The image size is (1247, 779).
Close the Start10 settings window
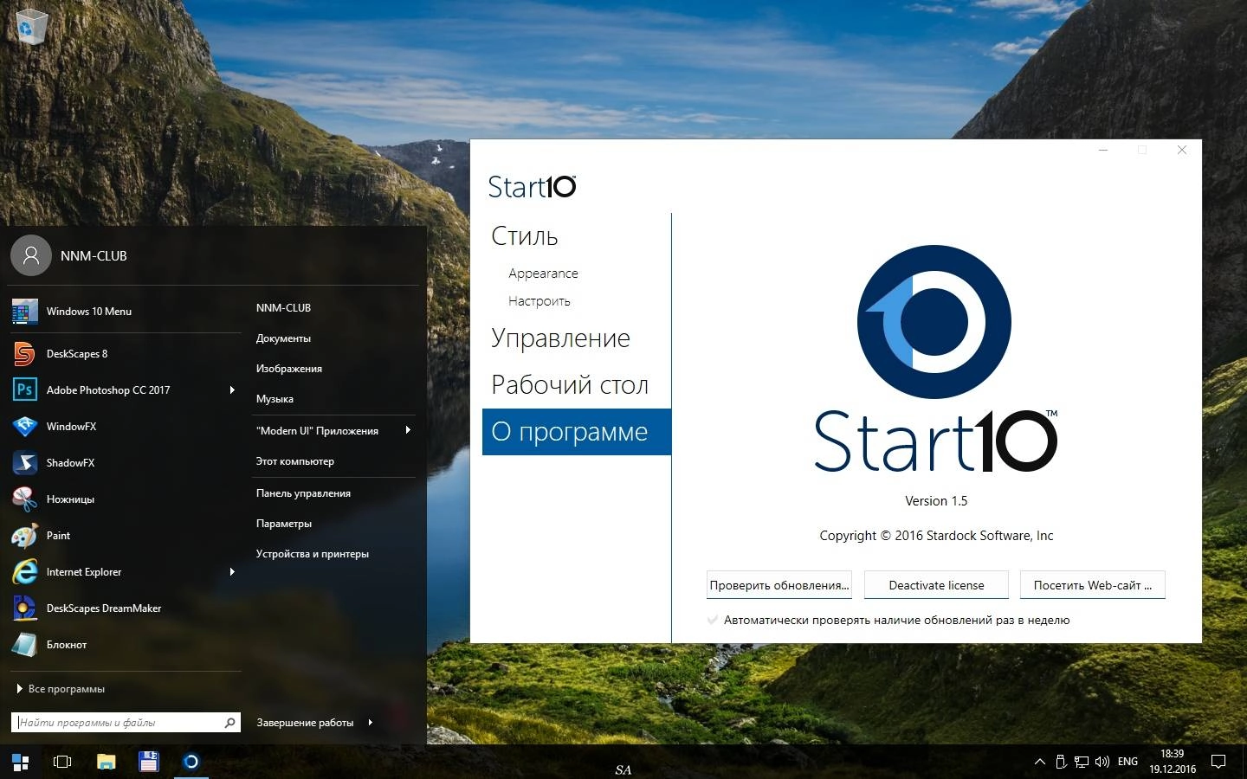click(1181, 150)
